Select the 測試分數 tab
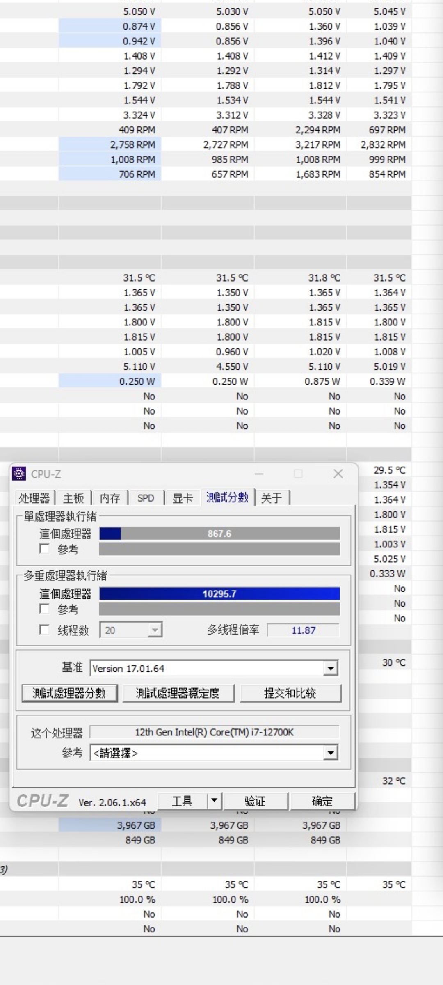 tap(227, 497)
